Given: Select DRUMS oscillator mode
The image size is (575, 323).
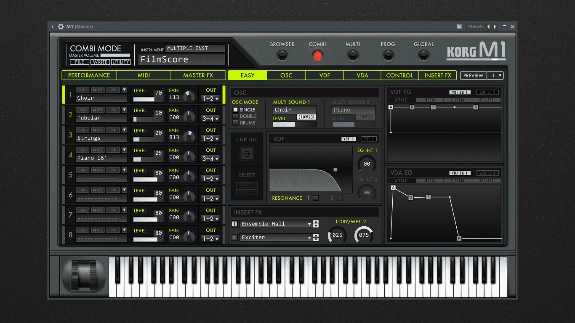Looking at the screenshot, I should coord(236,123).
